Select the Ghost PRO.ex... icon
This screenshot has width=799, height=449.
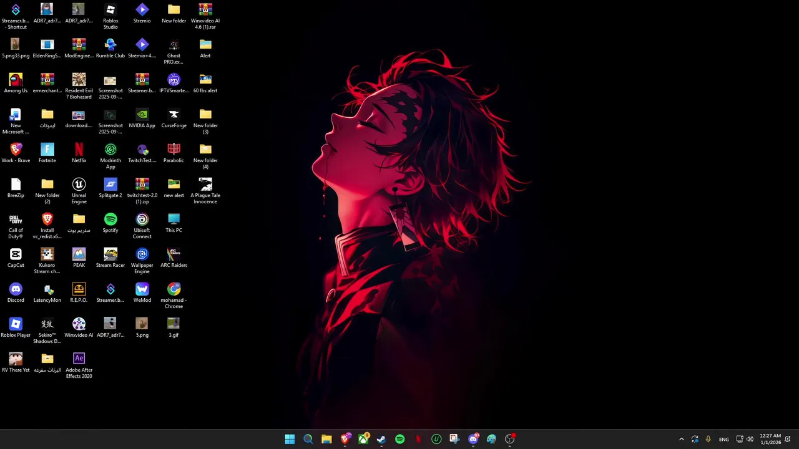174,51
